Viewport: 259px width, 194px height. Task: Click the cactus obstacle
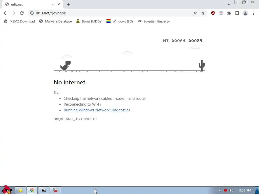pyautogui.click(x=202, y=65)
